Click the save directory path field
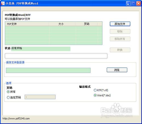The height and width of the screenshot is (124, 142). click(48, 70)
